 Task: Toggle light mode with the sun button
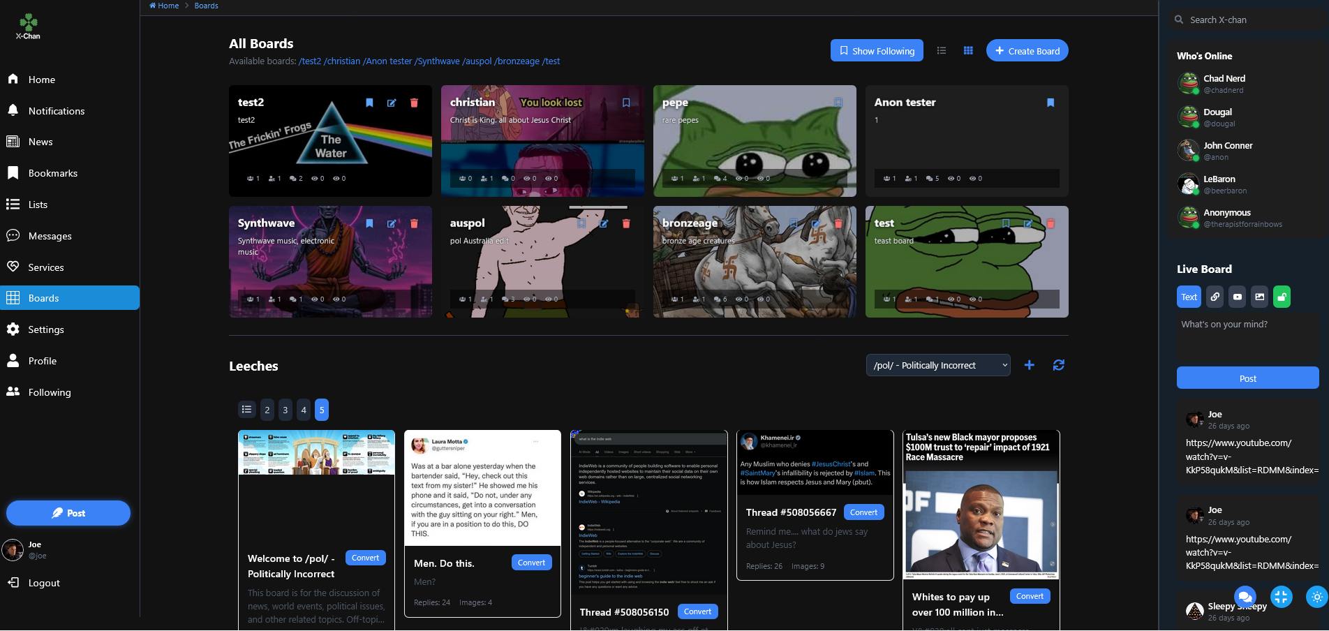[x=1317, y=597]
